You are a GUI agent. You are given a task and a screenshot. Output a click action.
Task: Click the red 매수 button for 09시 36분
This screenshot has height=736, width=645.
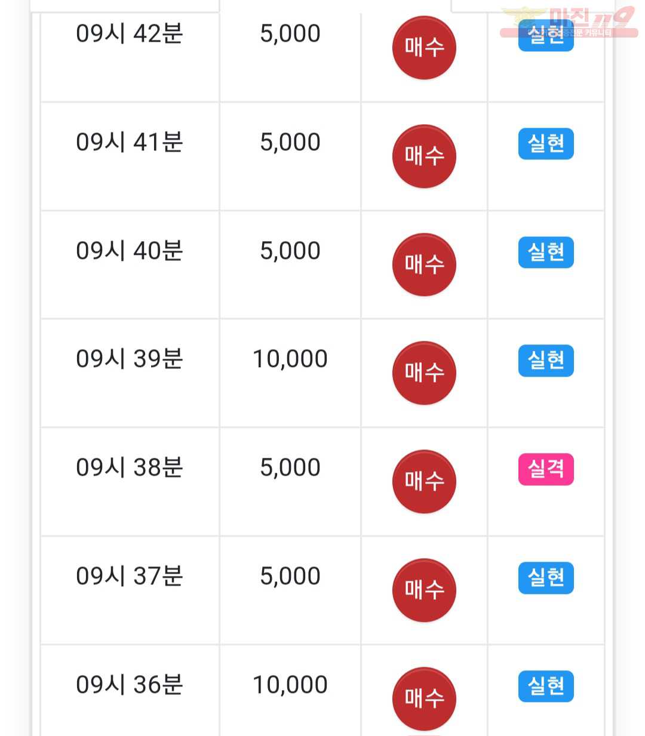tap(424, 698)
